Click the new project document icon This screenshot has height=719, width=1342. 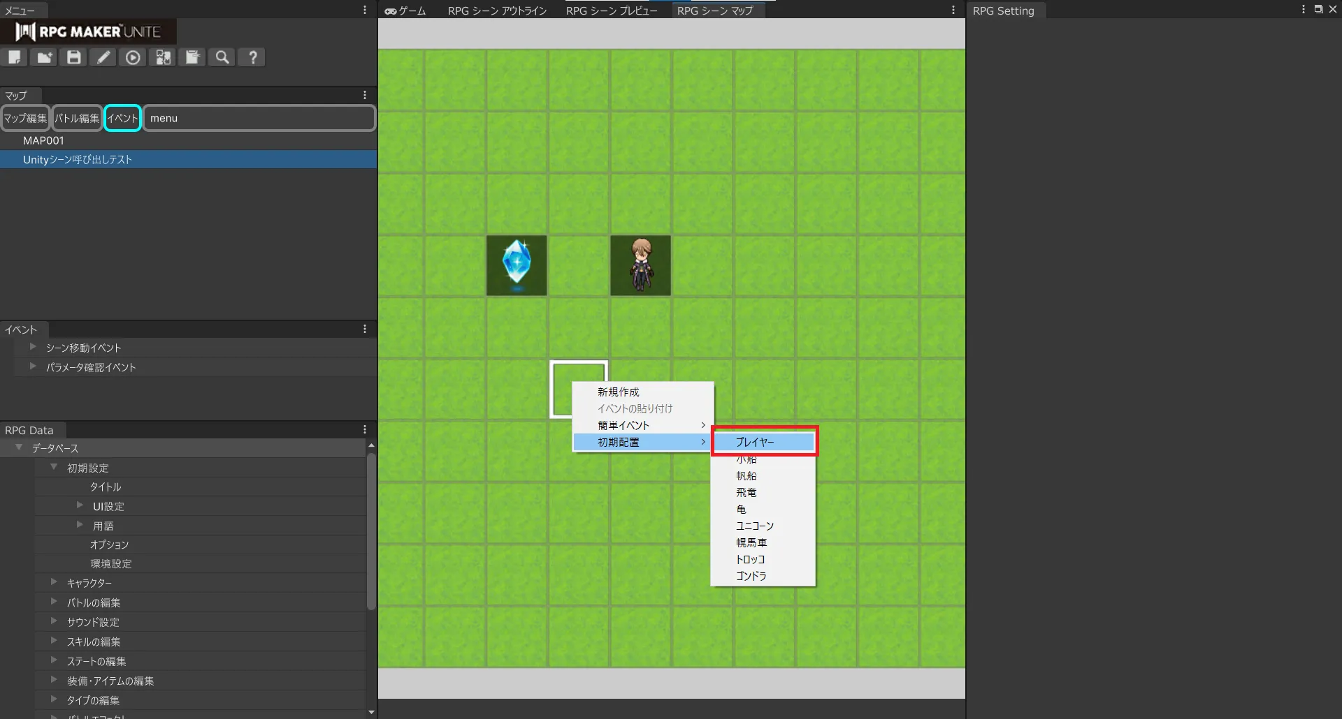(x=14, y=57)
